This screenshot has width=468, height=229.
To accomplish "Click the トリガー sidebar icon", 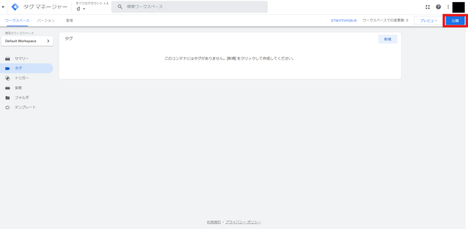I will [7, 78].
